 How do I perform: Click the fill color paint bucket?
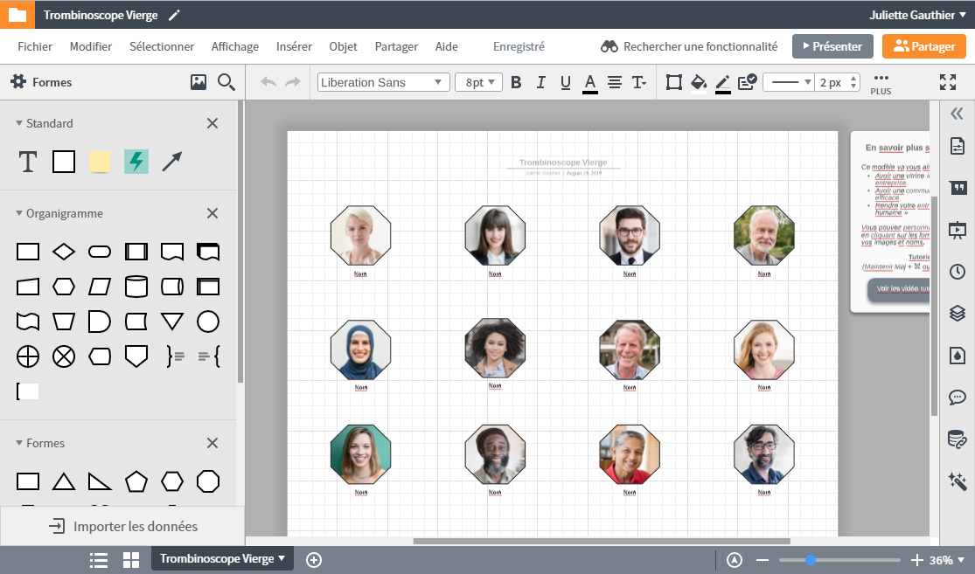[x=698, y=82]
